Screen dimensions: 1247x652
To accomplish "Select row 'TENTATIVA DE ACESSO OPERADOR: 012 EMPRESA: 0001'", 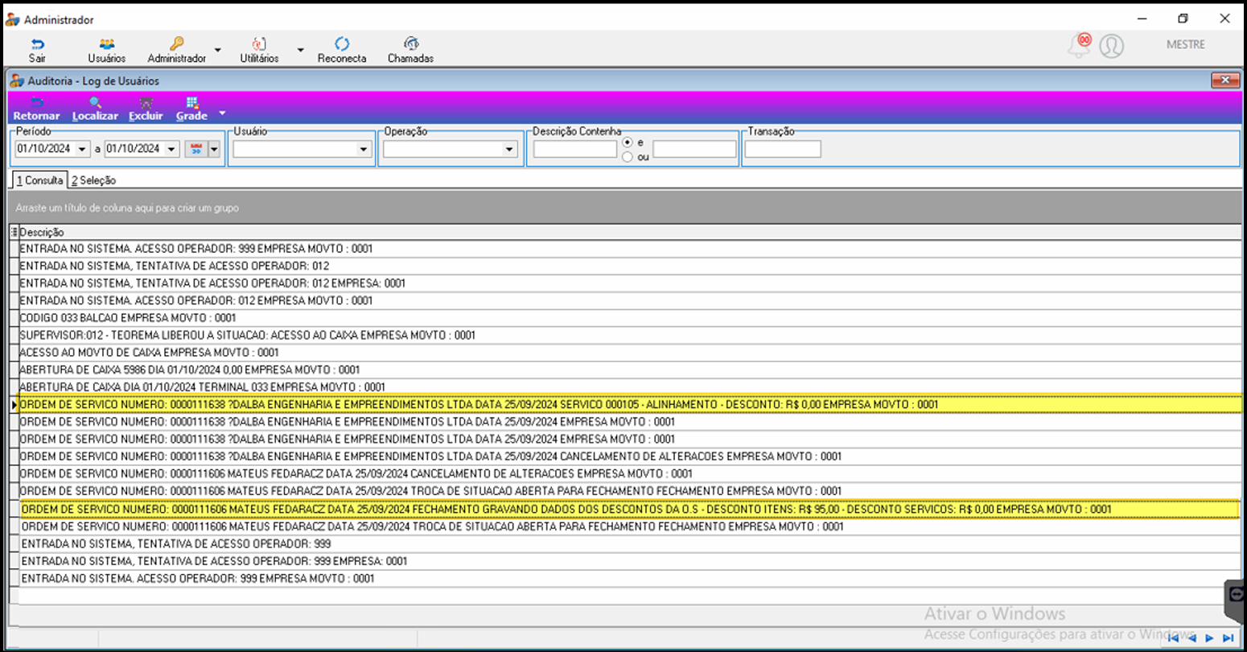I will click(x=630, y=283).
